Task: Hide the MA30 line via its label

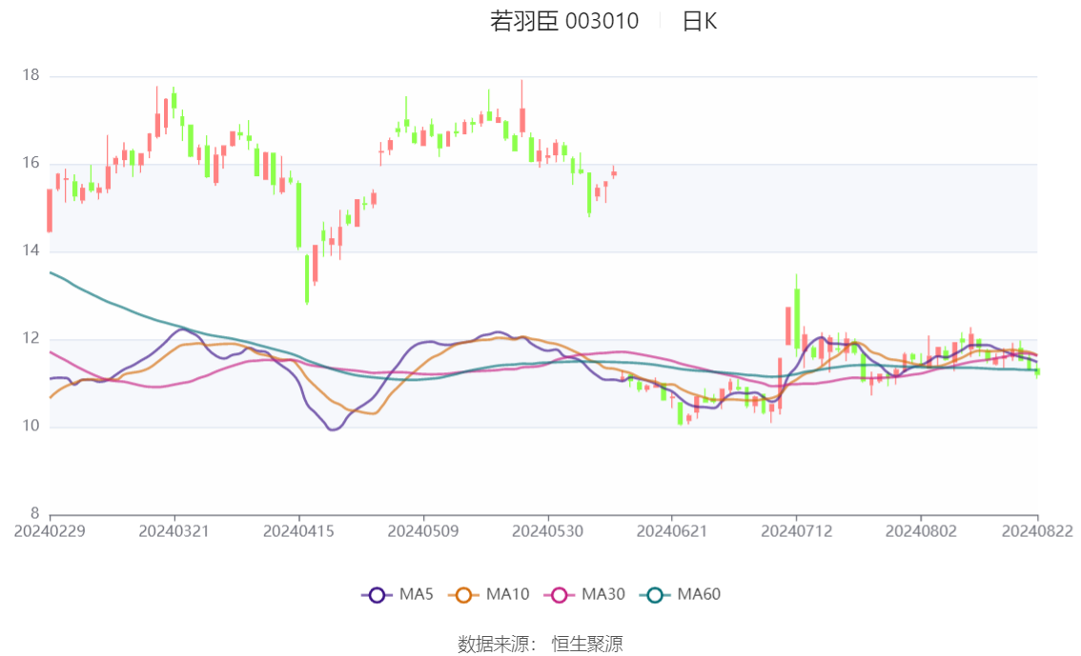Action: (x=603, y=594)
